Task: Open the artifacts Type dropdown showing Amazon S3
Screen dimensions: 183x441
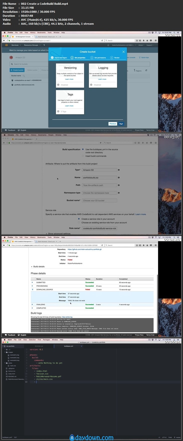Action: click(x=99, y=170)
